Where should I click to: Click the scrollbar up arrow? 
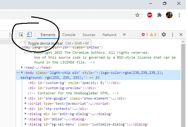(x=183, y=42)
